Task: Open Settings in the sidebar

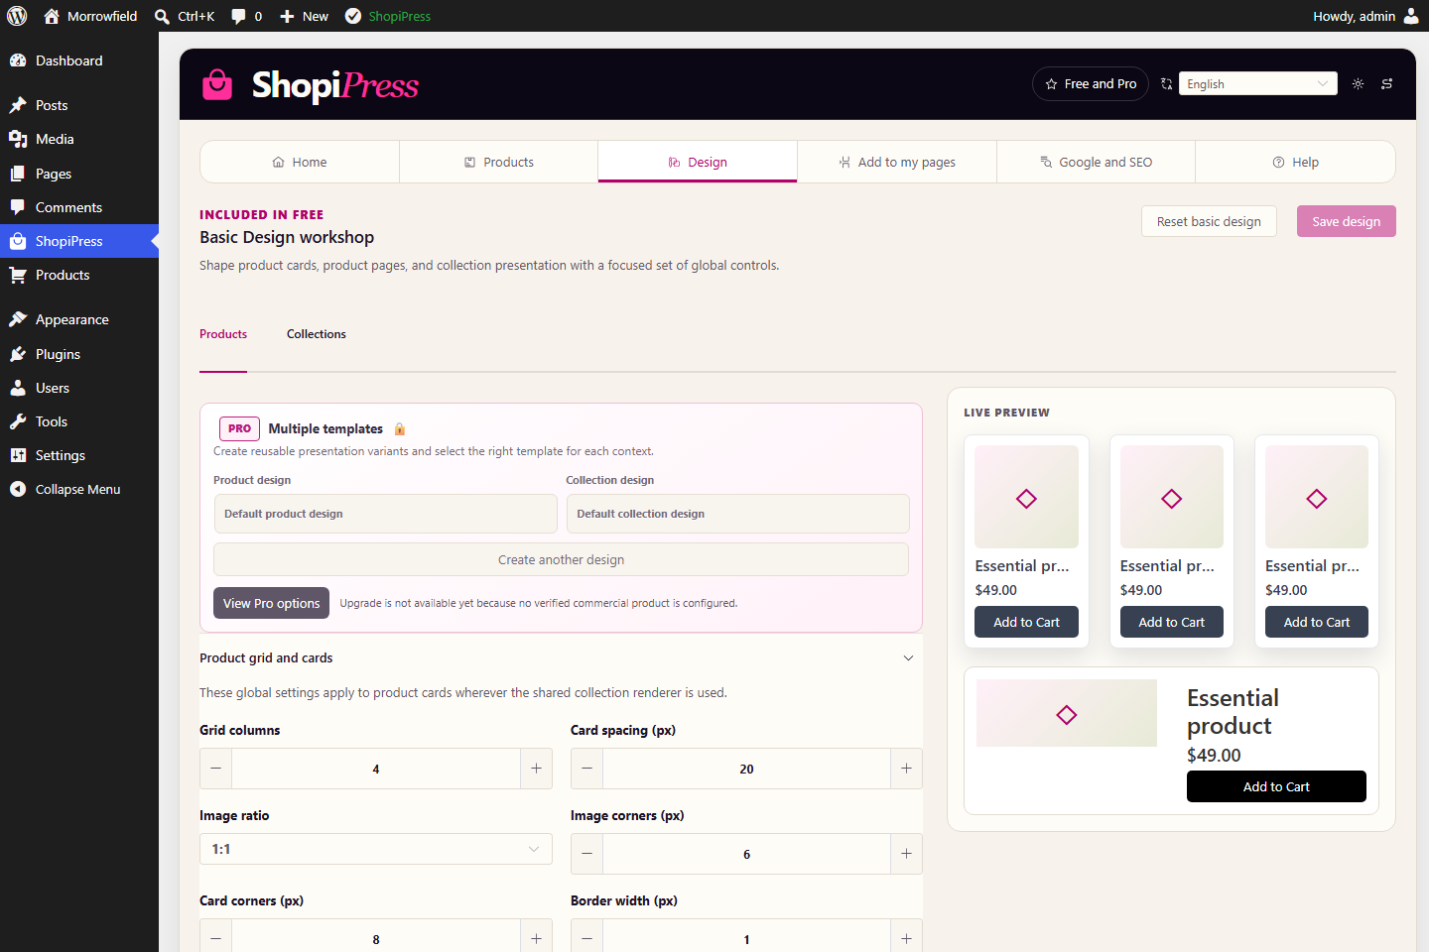Action: click(x=79, y=455)
